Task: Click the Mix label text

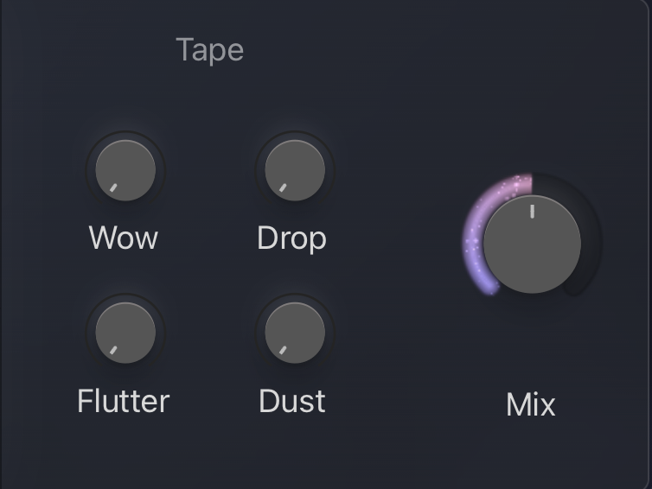Action: 531,404
